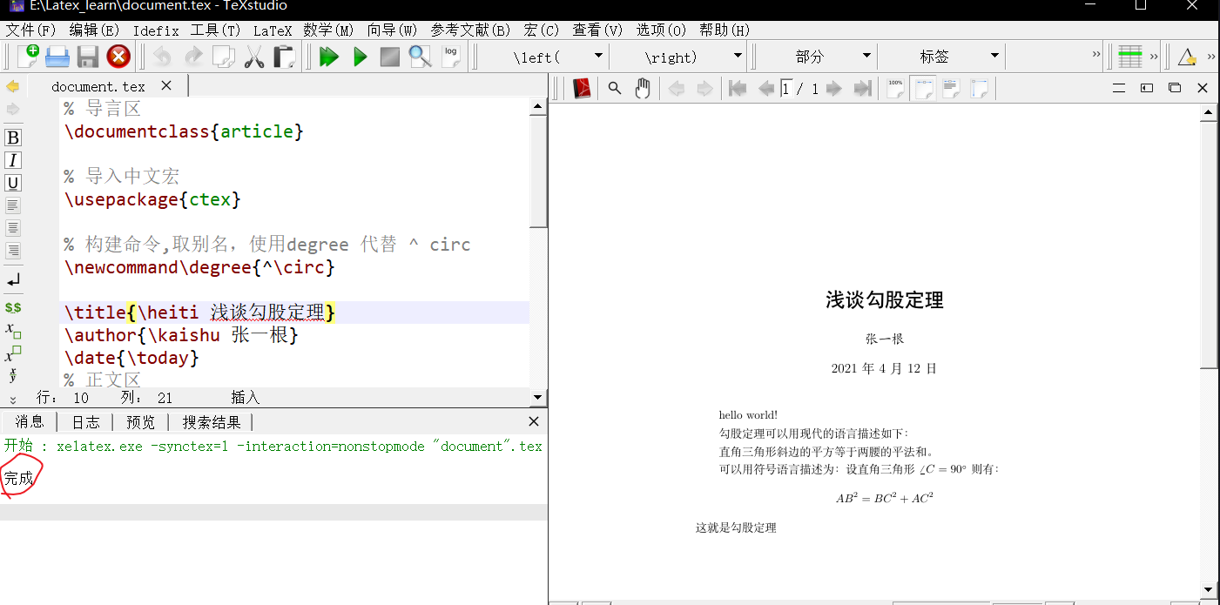Center text from the side toolbar
The width and height of the screenshot is (1220, 605).
pos(13,229)
